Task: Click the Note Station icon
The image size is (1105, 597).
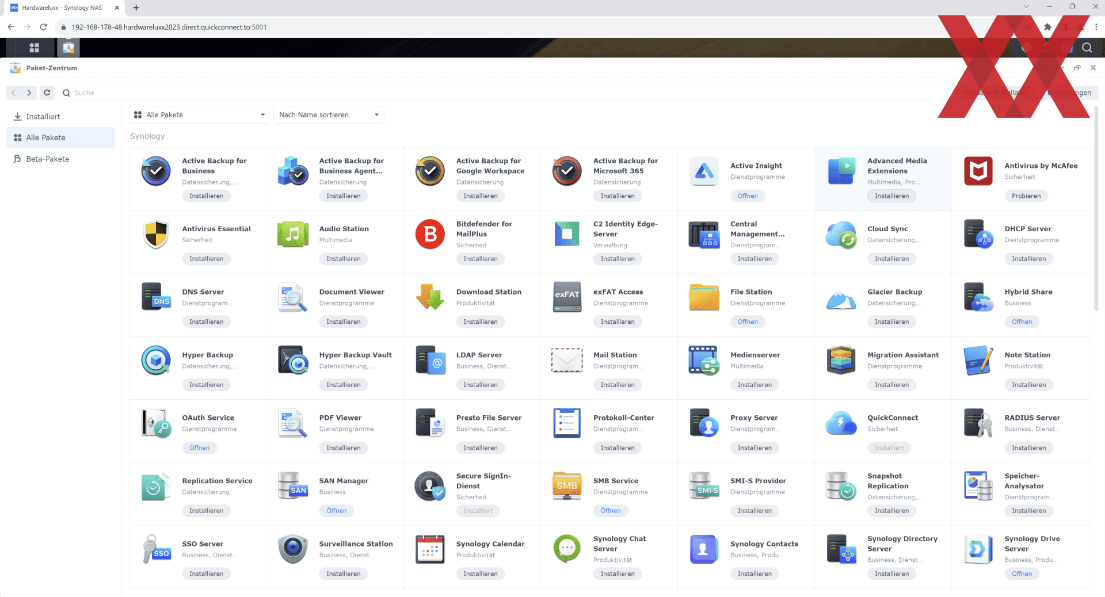Action: 978,360
